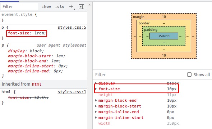This screenshot has height=129, width=212.
Task: Select the margin-block-end: 1em declaration
Action: coord(34,61)
